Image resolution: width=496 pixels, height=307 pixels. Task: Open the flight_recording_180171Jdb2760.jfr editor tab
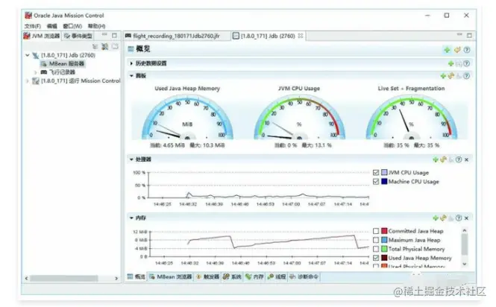(173, 36)
